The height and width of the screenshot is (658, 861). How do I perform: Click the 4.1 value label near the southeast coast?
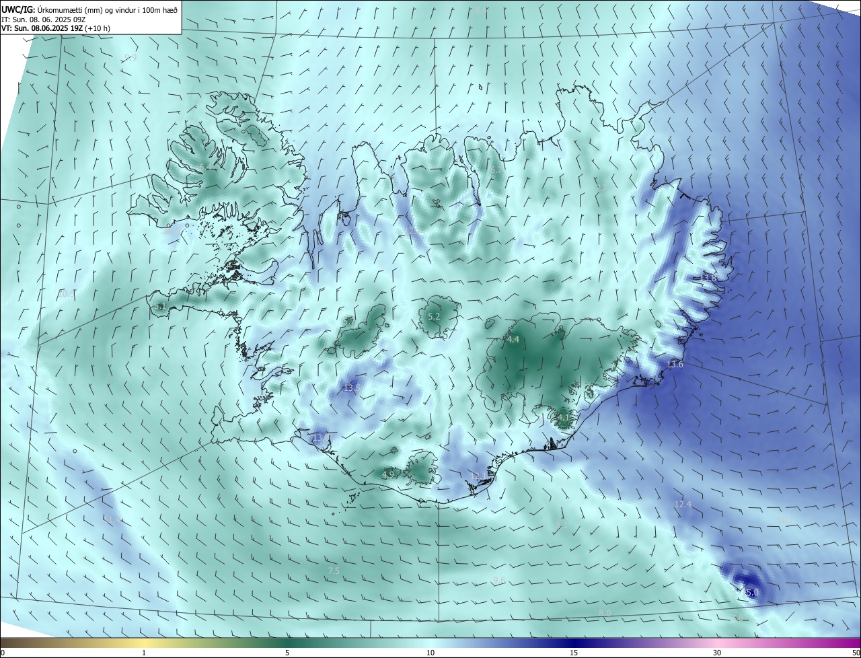click(x=563, y=417)
